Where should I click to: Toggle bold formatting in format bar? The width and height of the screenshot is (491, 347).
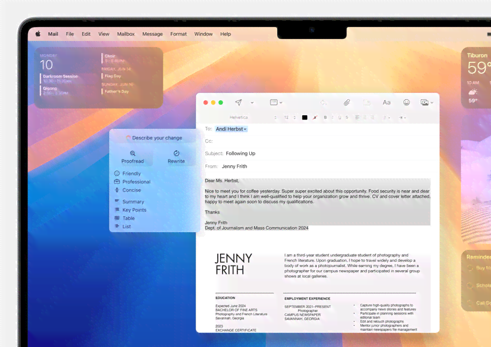[x=326, y=117]
